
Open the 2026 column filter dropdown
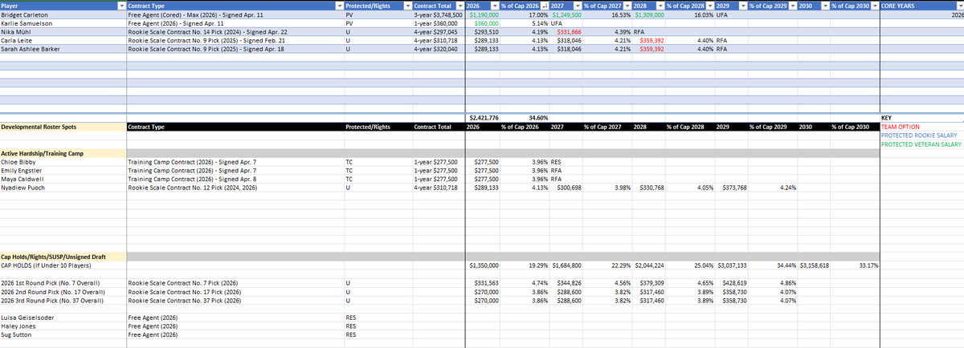point(494,6)
